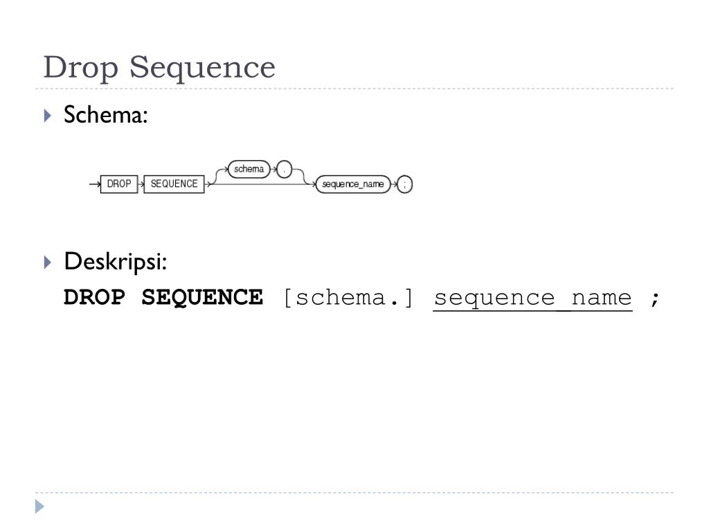Image resolution: width=709 pixels, height=532 pixels.
Task: Click the SEQUENCE keyword box in diagram
Action: [x=174, y=184]
